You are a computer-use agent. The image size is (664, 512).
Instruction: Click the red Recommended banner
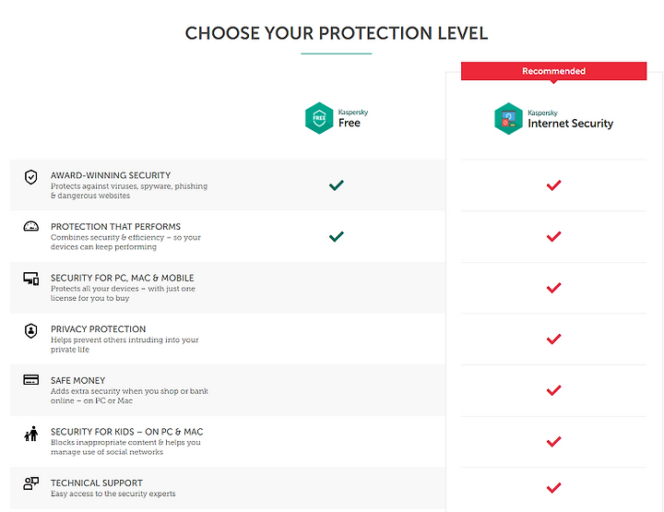click(553, 71)
